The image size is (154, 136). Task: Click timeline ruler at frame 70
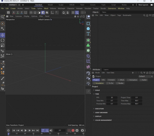pyautogui.click(x=67, y=134)
